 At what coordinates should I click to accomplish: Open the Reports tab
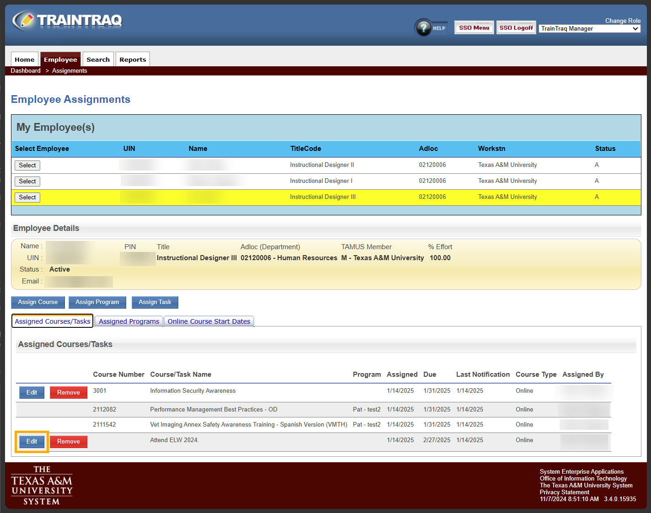point(133,59)
